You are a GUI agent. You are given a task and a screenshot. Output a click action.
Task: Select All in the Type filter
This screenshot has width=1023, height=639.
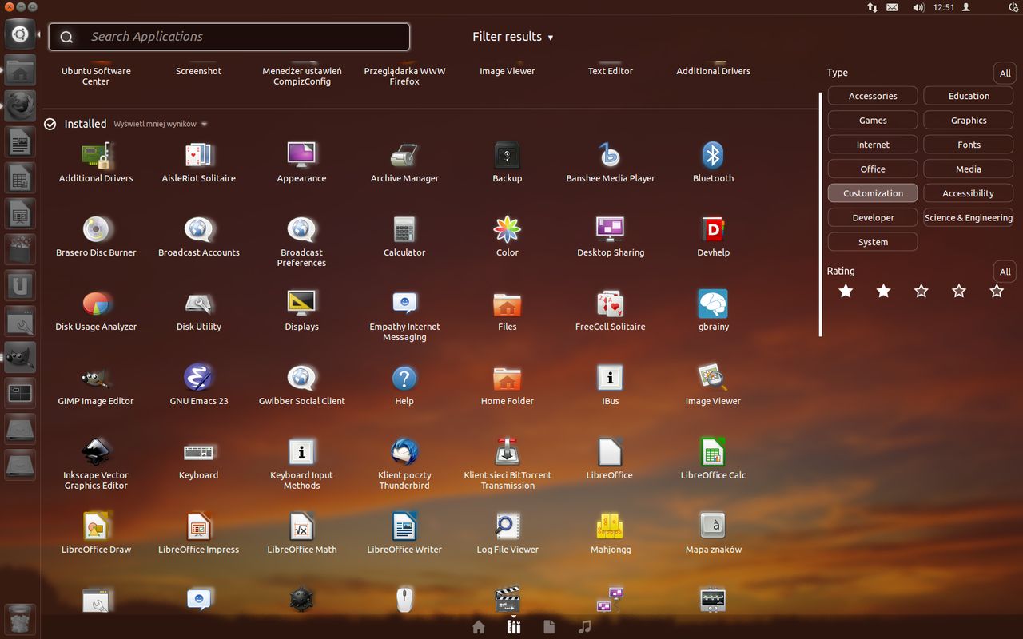1005,73
